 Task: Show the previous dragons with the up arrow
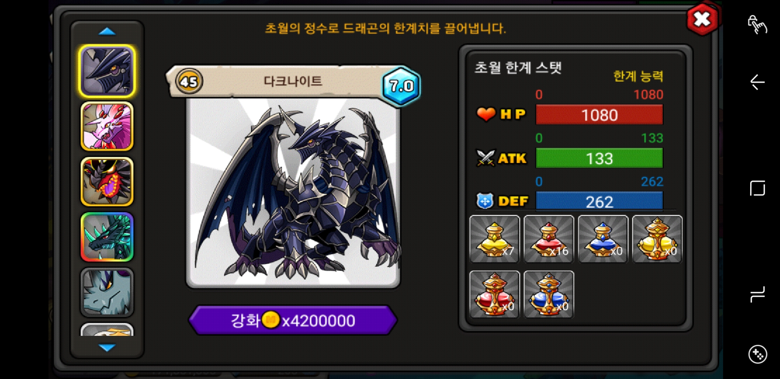(x=107, y=32)
